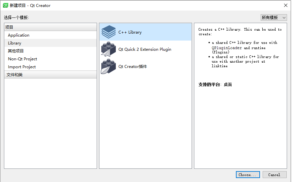Click the Choose... button
The image size is (292, 182).
click(x=248, y=174)
